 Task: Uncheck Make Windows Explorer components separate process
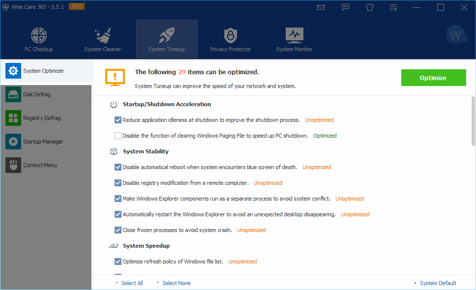tap(118, 199)
